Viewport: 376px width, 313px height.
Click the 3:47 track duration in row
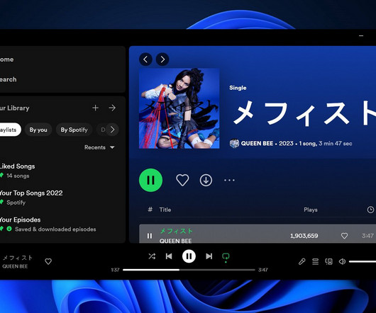click(367, 236)
